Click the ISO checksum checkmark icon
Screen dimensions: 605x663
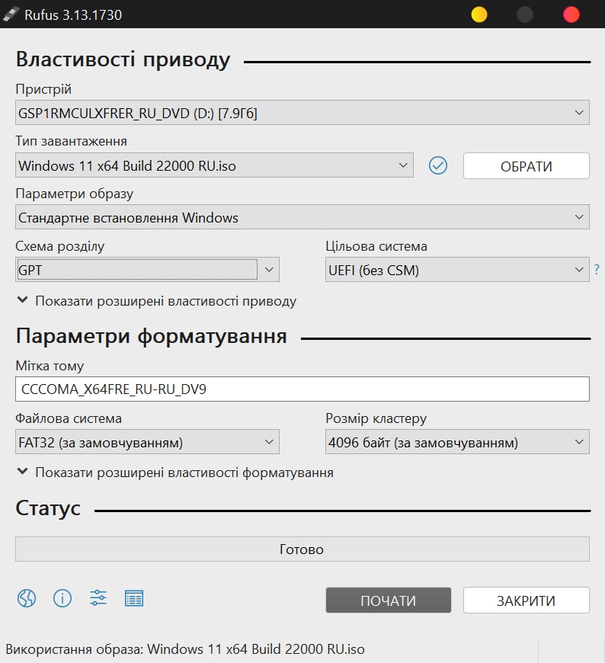[438, 165]
